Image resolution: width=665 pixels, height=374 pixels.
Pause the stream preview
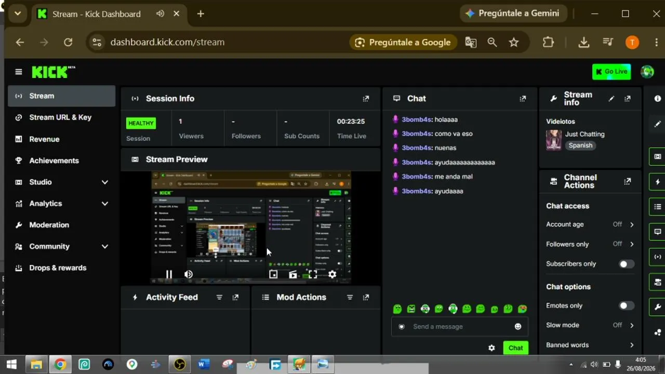pos(169,274)
